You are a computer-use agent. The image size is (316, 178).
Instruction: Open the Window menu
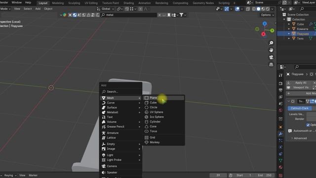click(x=16, y=2)
